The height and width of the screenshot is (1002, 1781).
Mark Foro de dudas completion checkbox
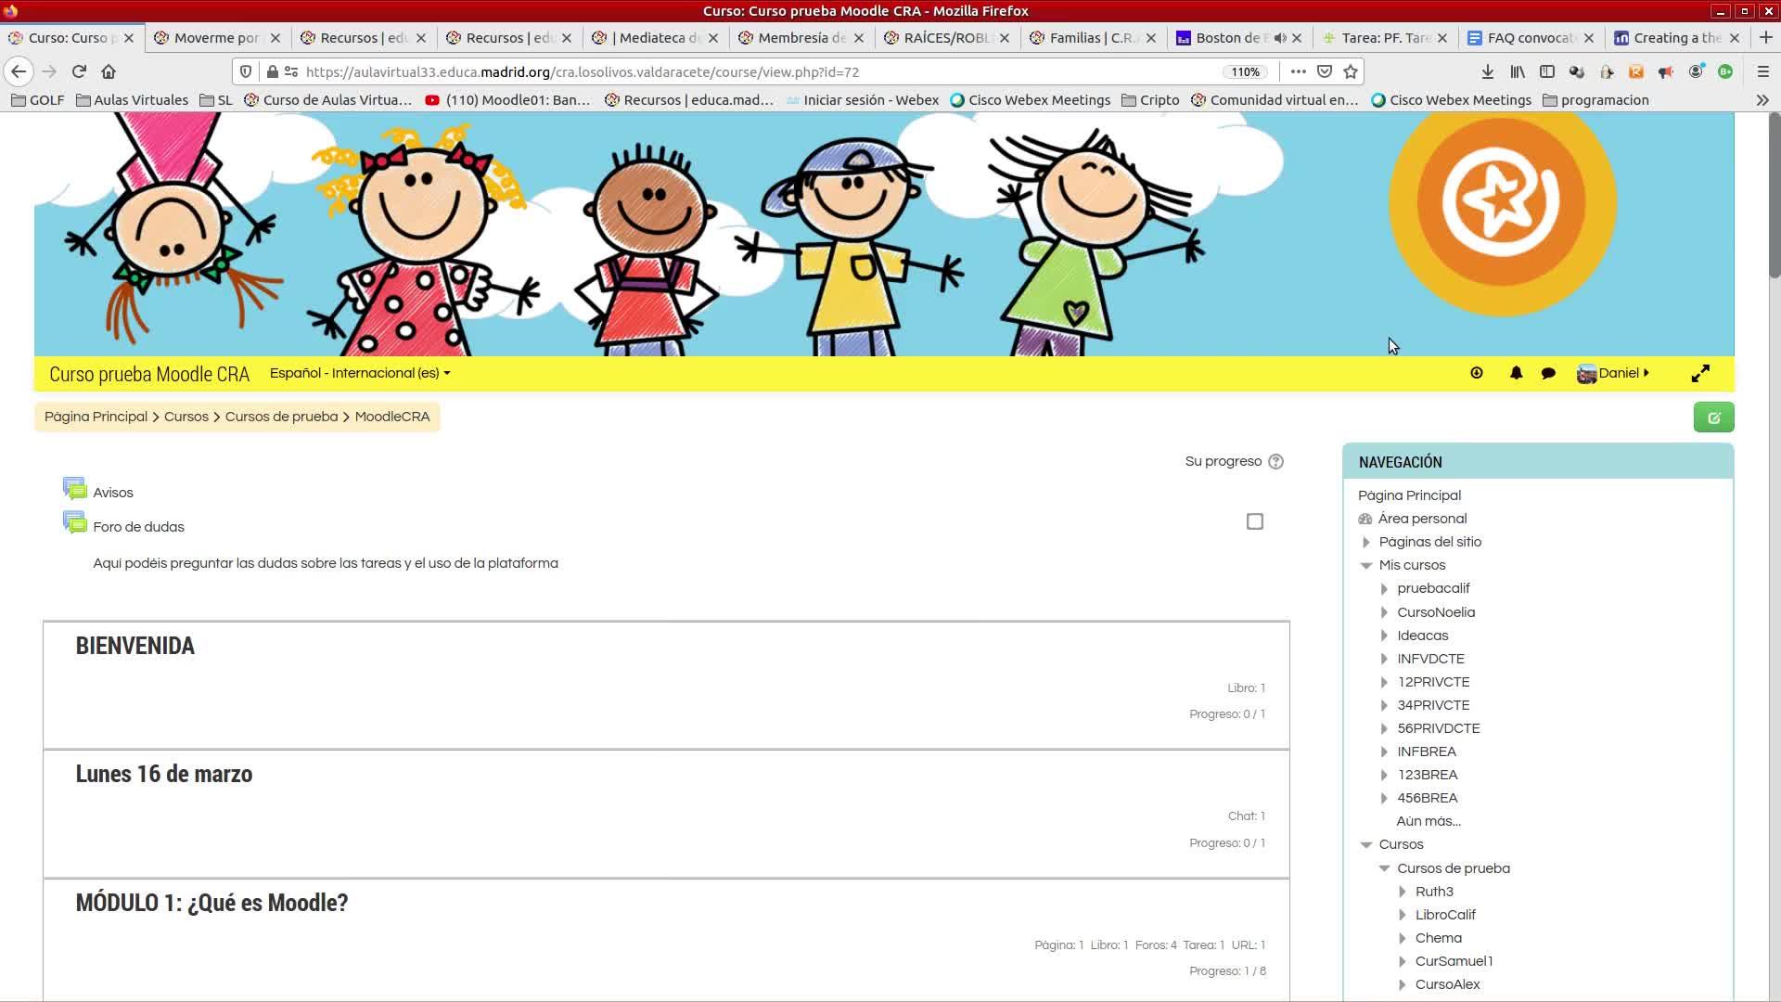click(x=1255, y=521)
